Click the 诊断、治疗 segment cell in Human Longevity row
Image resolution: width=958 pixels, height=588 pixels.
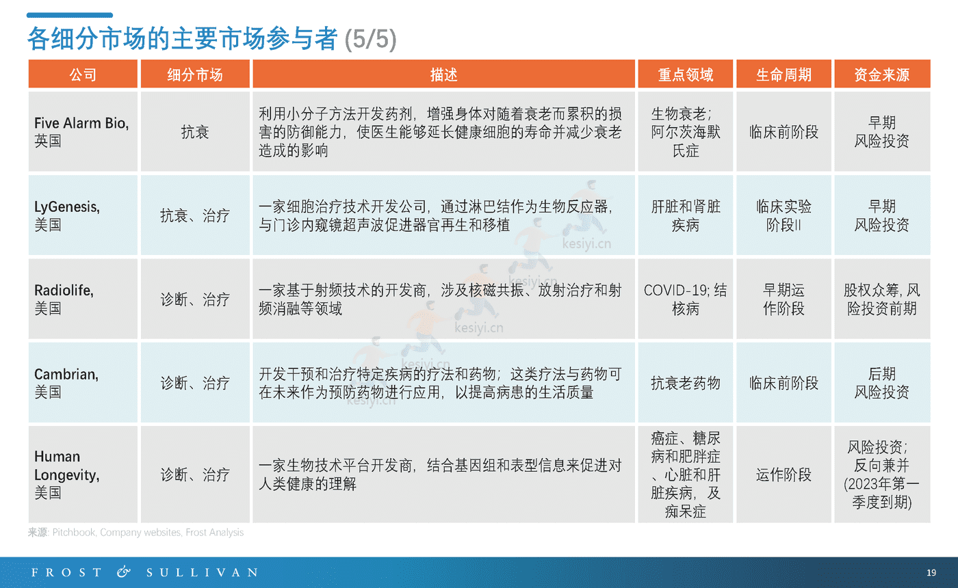coord(195,474)
